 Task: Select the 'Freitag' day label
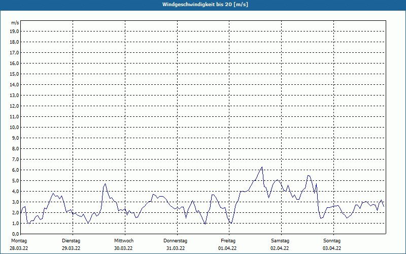[x=228, y=241]
